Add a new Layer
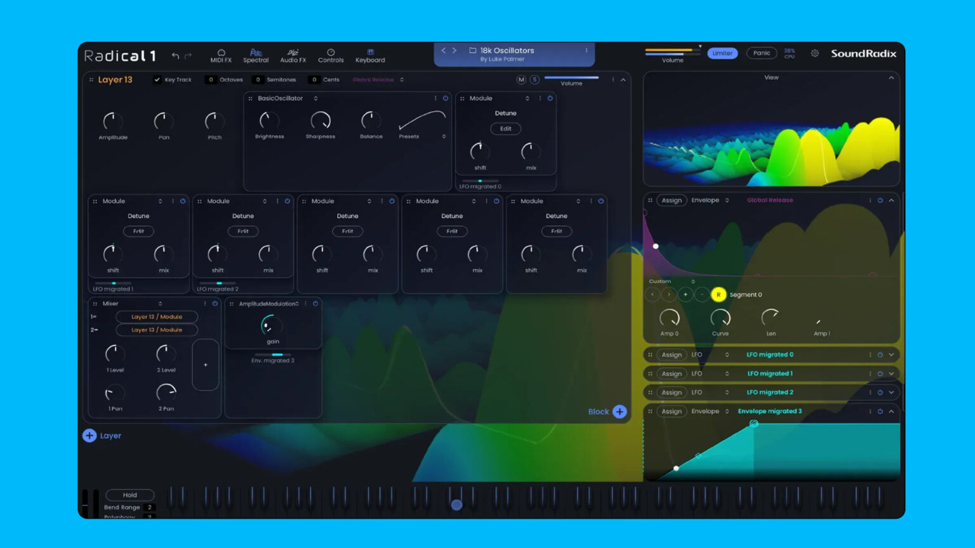The height and width of the screenshot is (548, 975). 90,436
